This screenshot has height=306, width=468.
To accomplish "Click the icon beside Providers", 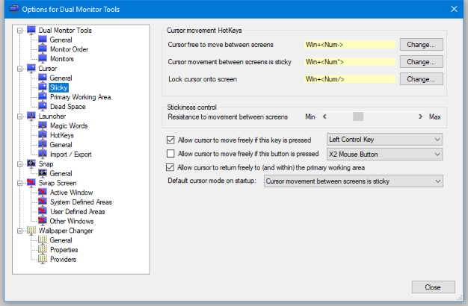I will (x=43, y=259).
